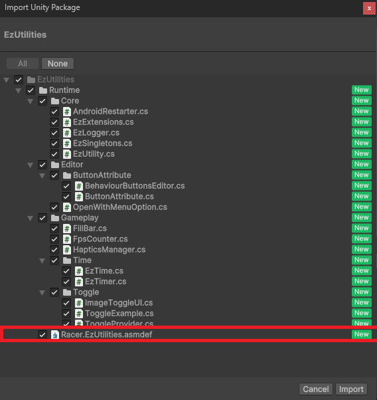This screenshot has width=377, height=400.
Task: Click the EzTimer.cs script icon
Action: point(79,282)
